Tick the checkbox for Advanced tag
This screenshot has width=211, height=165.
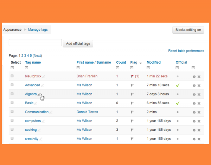click(x=12, y=85)
